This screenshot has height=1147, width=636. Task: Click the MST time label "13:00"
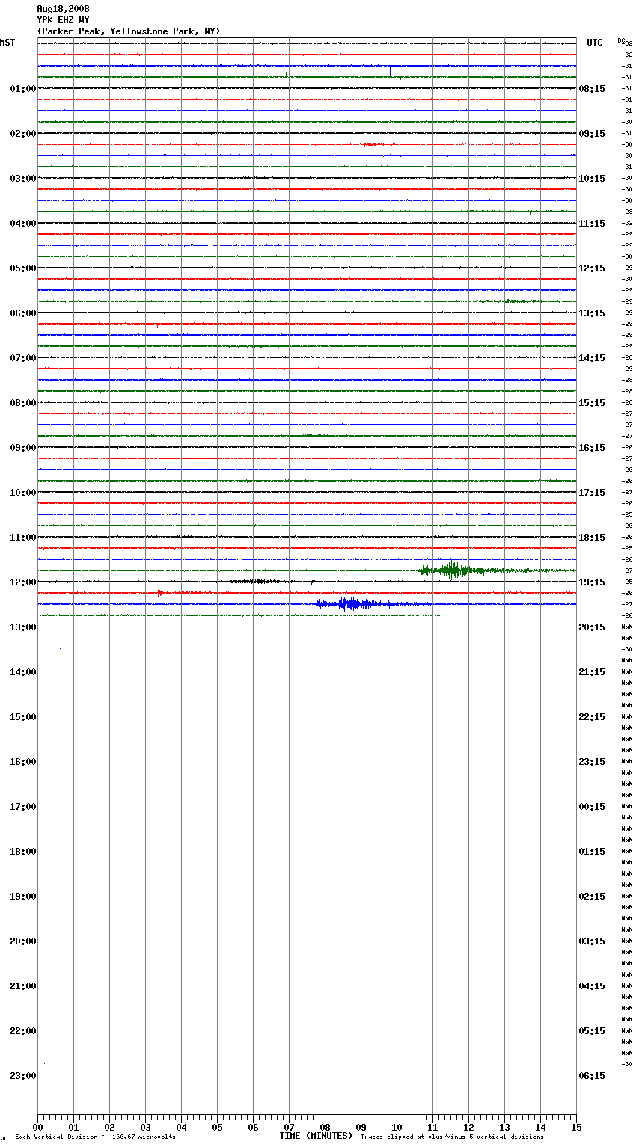[x=23, y=627]
